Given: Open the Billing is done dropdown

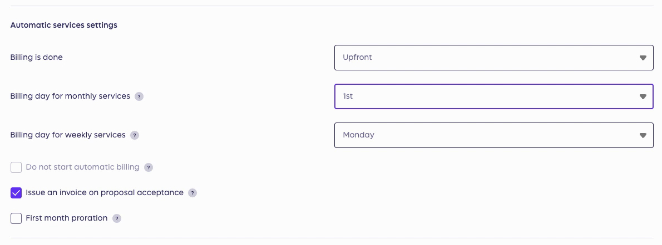Looking at the screenshot, I should pyautogui.click(x=493, y=58).
